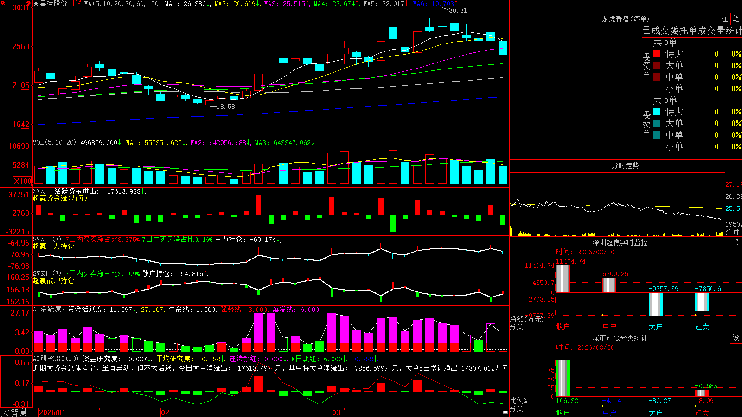Click the dark red 中单 buy-order swatch
742x417 pixels.
coord(657,77)
